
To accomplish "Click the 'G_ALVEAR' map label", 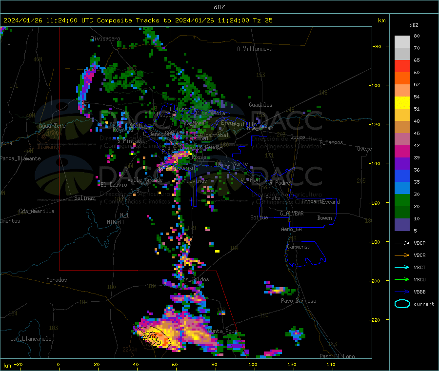I will coord(292,214).
